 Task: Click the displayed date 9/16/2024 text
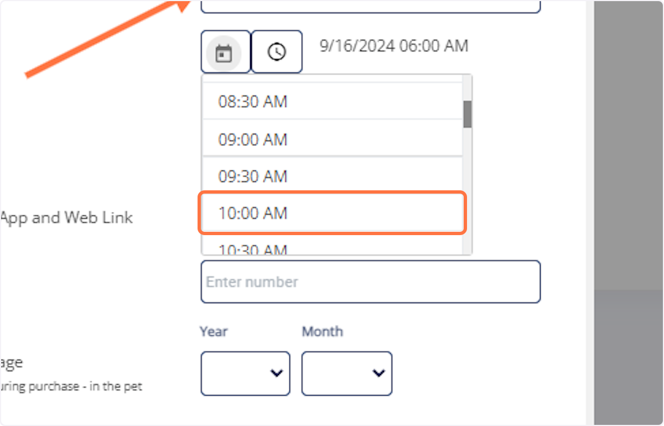click(x=394, y=46)
